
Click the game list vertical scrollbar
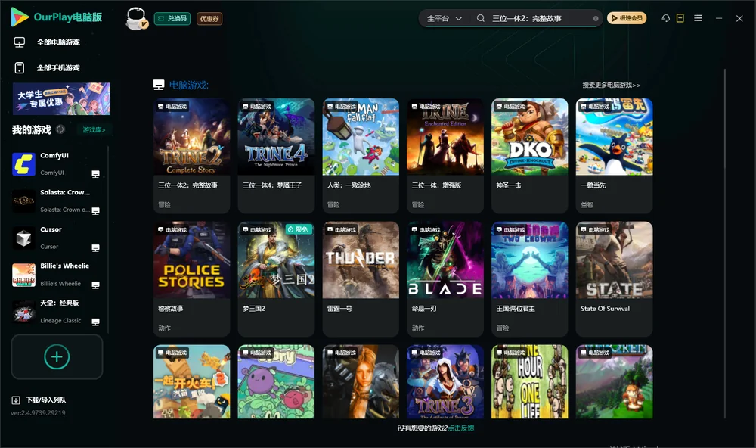click(x=725, y=244)
